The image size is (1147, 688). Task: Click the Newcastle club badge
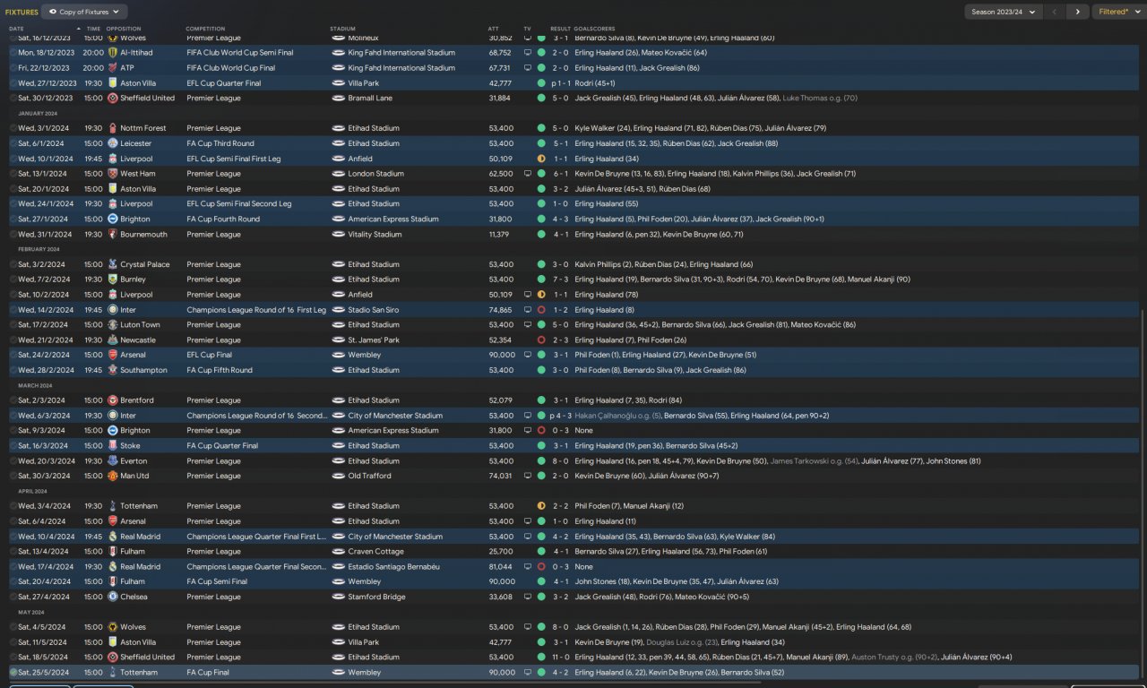(112, 340)
